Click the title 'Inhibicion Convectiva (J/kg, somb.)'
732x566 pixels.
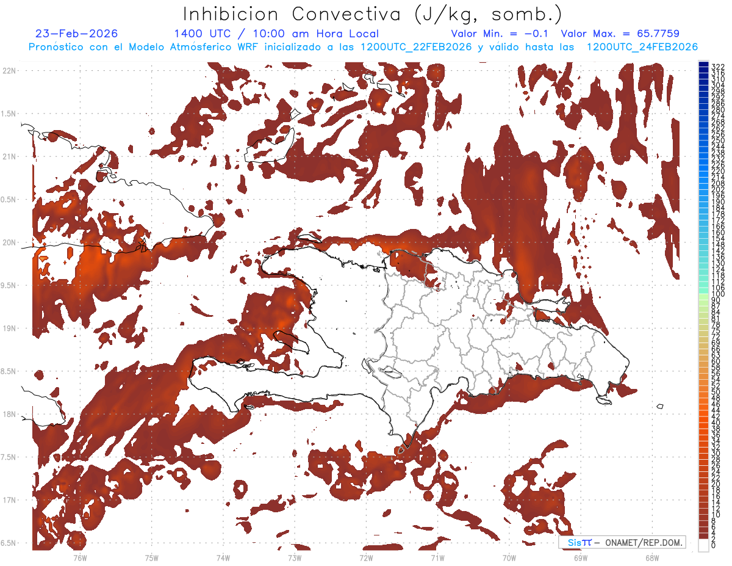pos(372,15)
